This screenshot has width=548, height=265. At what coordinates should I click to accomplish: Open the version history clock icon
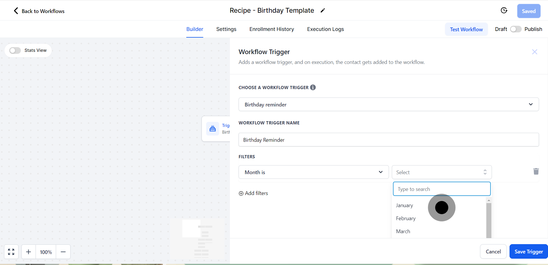click(504, 11)
